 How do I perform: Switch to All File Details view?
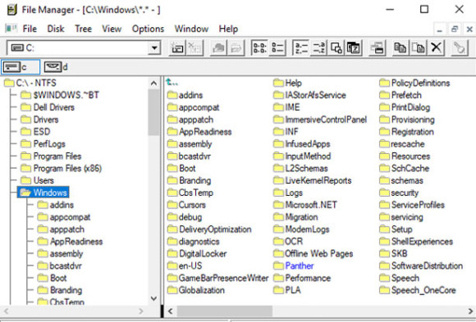tap(277, 48)
